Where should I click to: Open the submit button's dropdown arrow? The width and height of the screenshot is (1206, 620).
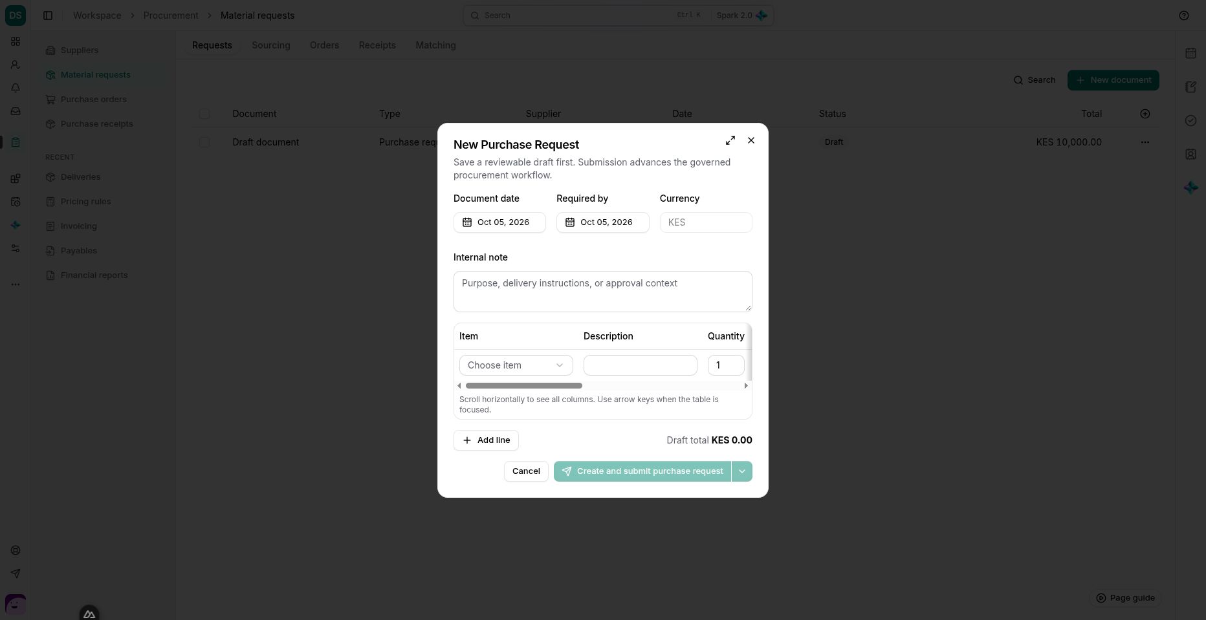742,471
